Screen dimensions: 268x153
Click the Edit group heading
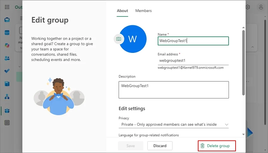[50, 20]
